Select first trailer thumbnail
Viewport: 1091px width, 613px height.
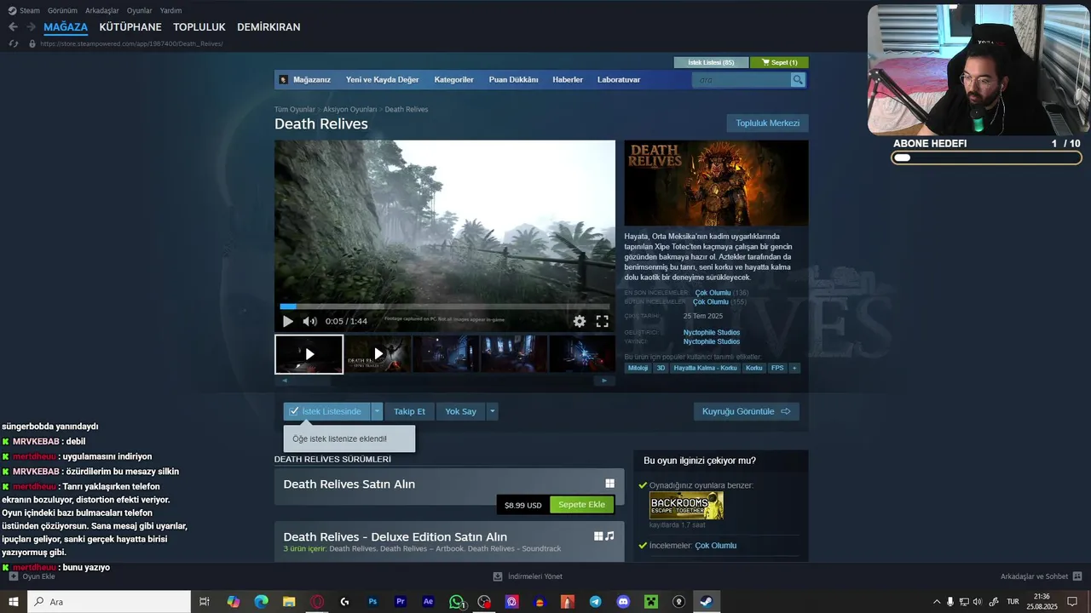[x=309, y=354]
